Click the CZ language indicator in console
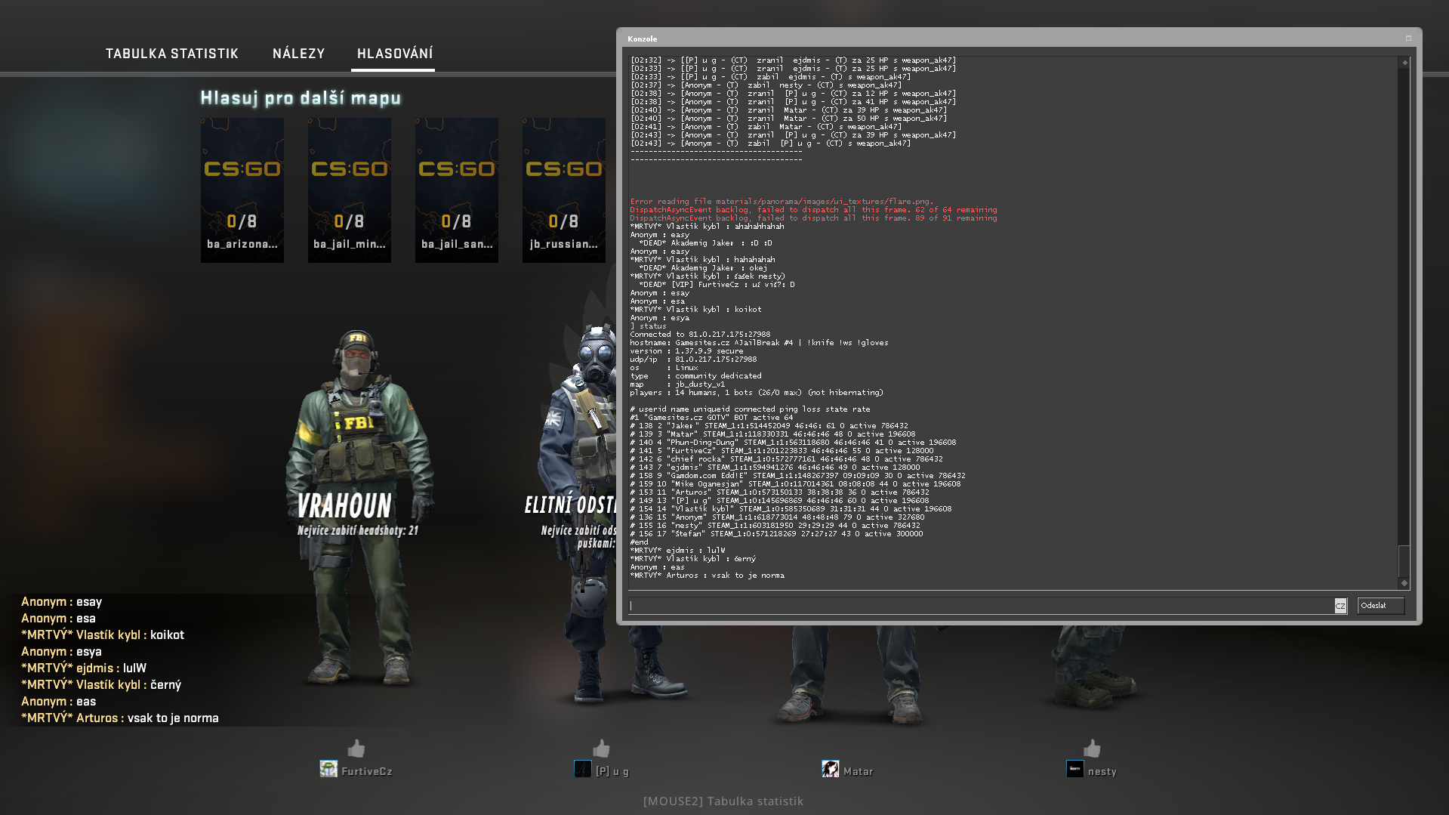The width and height of the screenshot is (1449, 815). click(1340, 606)
